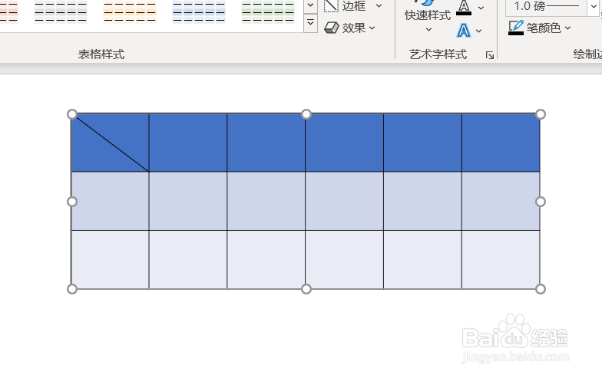Apply the text fill color A icon
The width and height of the screenshot is (602, 378).
(464, 8)
